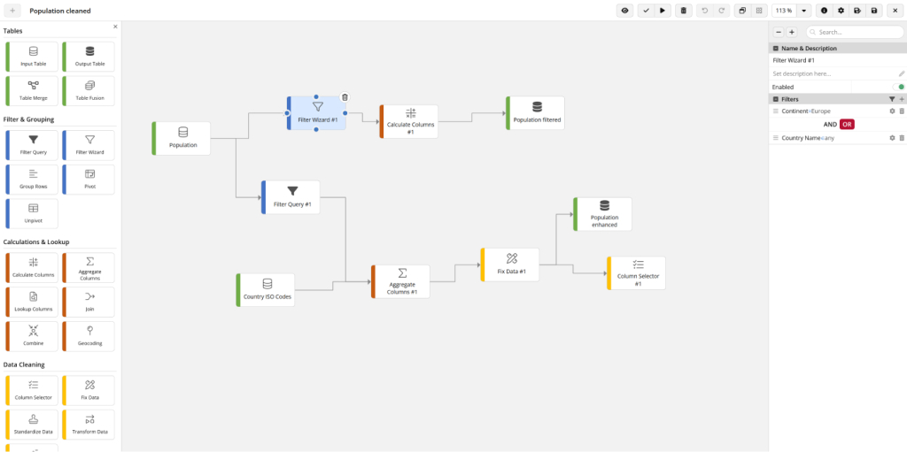
Task: Select the Calculate Columns palette tool
Action: 32,268
